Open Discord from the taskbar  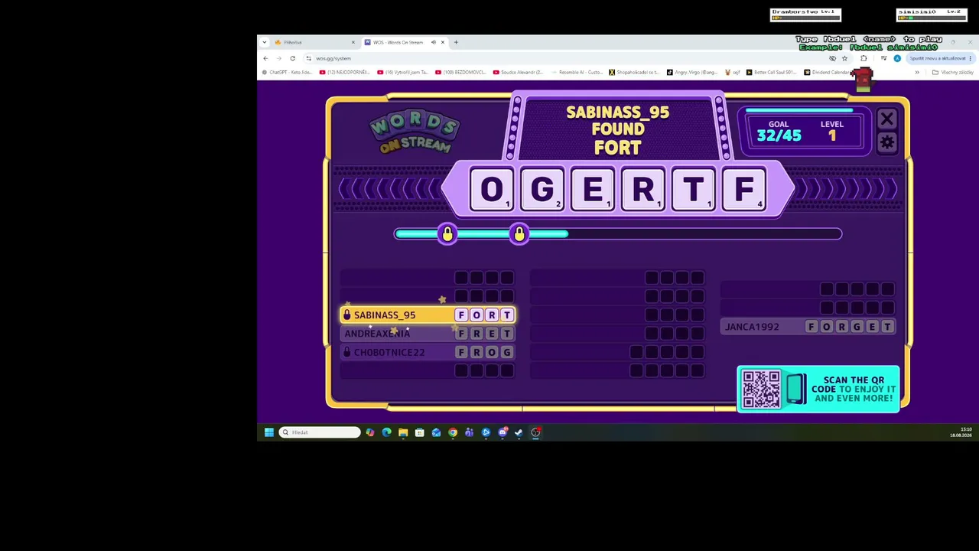pyautogui.click(x=503, y=432)
